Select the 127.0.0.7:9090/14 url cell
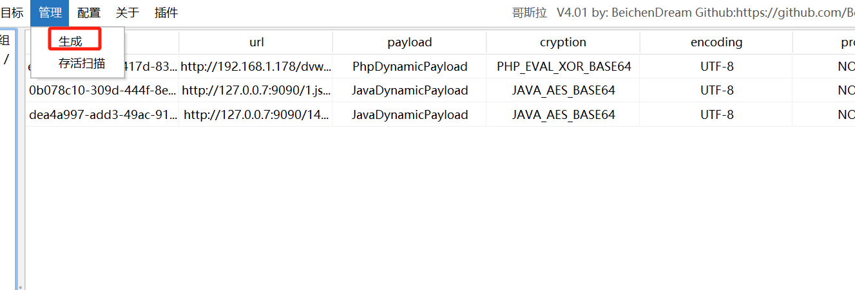 point(256,115)
